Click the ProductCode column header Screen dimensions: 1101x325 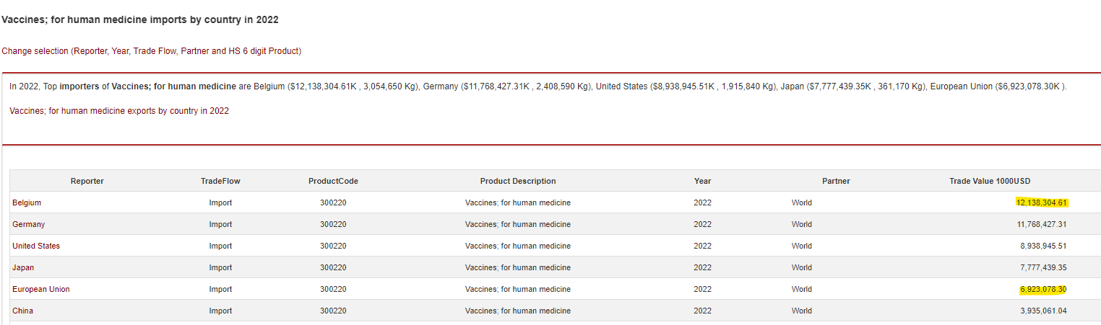(x=333, y=181)
